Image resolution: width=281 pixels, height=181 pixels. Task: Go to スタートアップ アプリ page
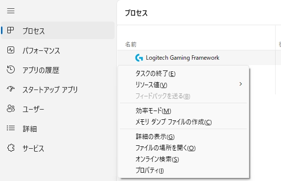(50, 90)
